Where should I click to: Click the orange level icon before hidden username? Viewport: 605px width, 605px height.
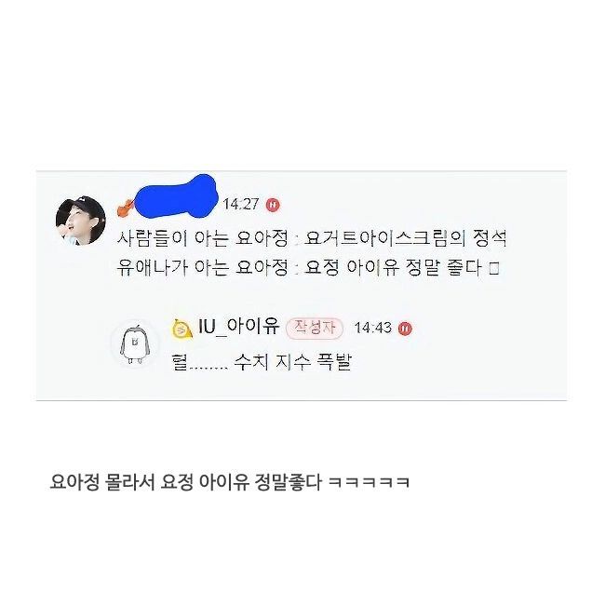pyautogui.click(x=125, y=208)
